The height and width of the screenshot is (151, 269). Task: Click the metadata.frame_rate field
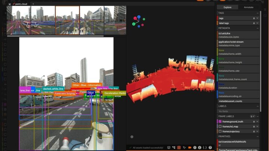238,69
